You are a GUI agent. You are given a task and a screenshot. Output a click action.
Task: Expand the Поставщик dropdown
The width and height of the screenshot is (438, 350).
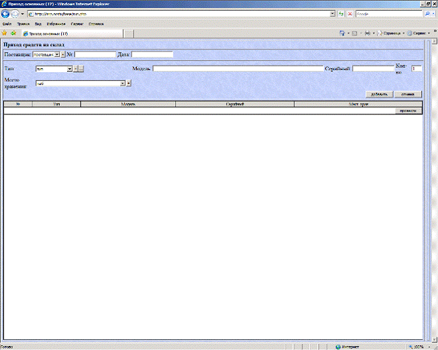coord(56,54)
